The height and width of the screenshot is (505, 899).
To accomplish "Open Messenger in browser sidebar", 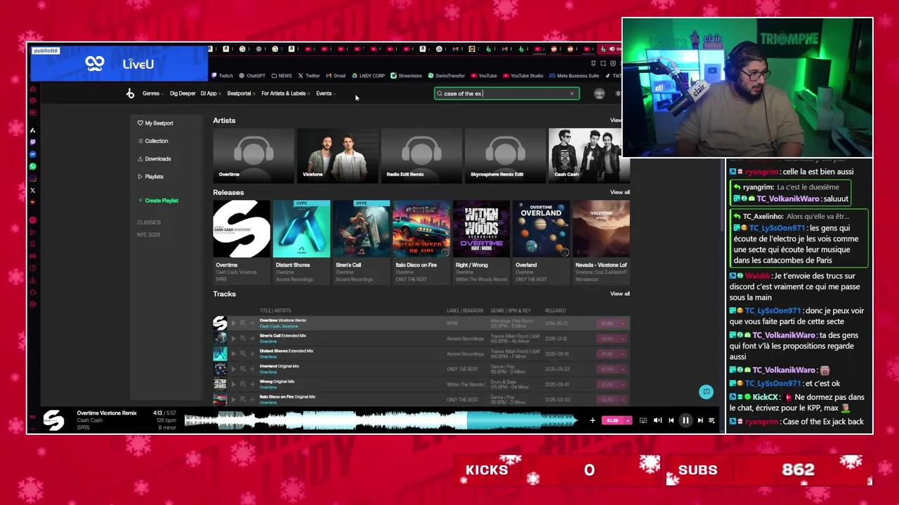I will coord(32,154).
